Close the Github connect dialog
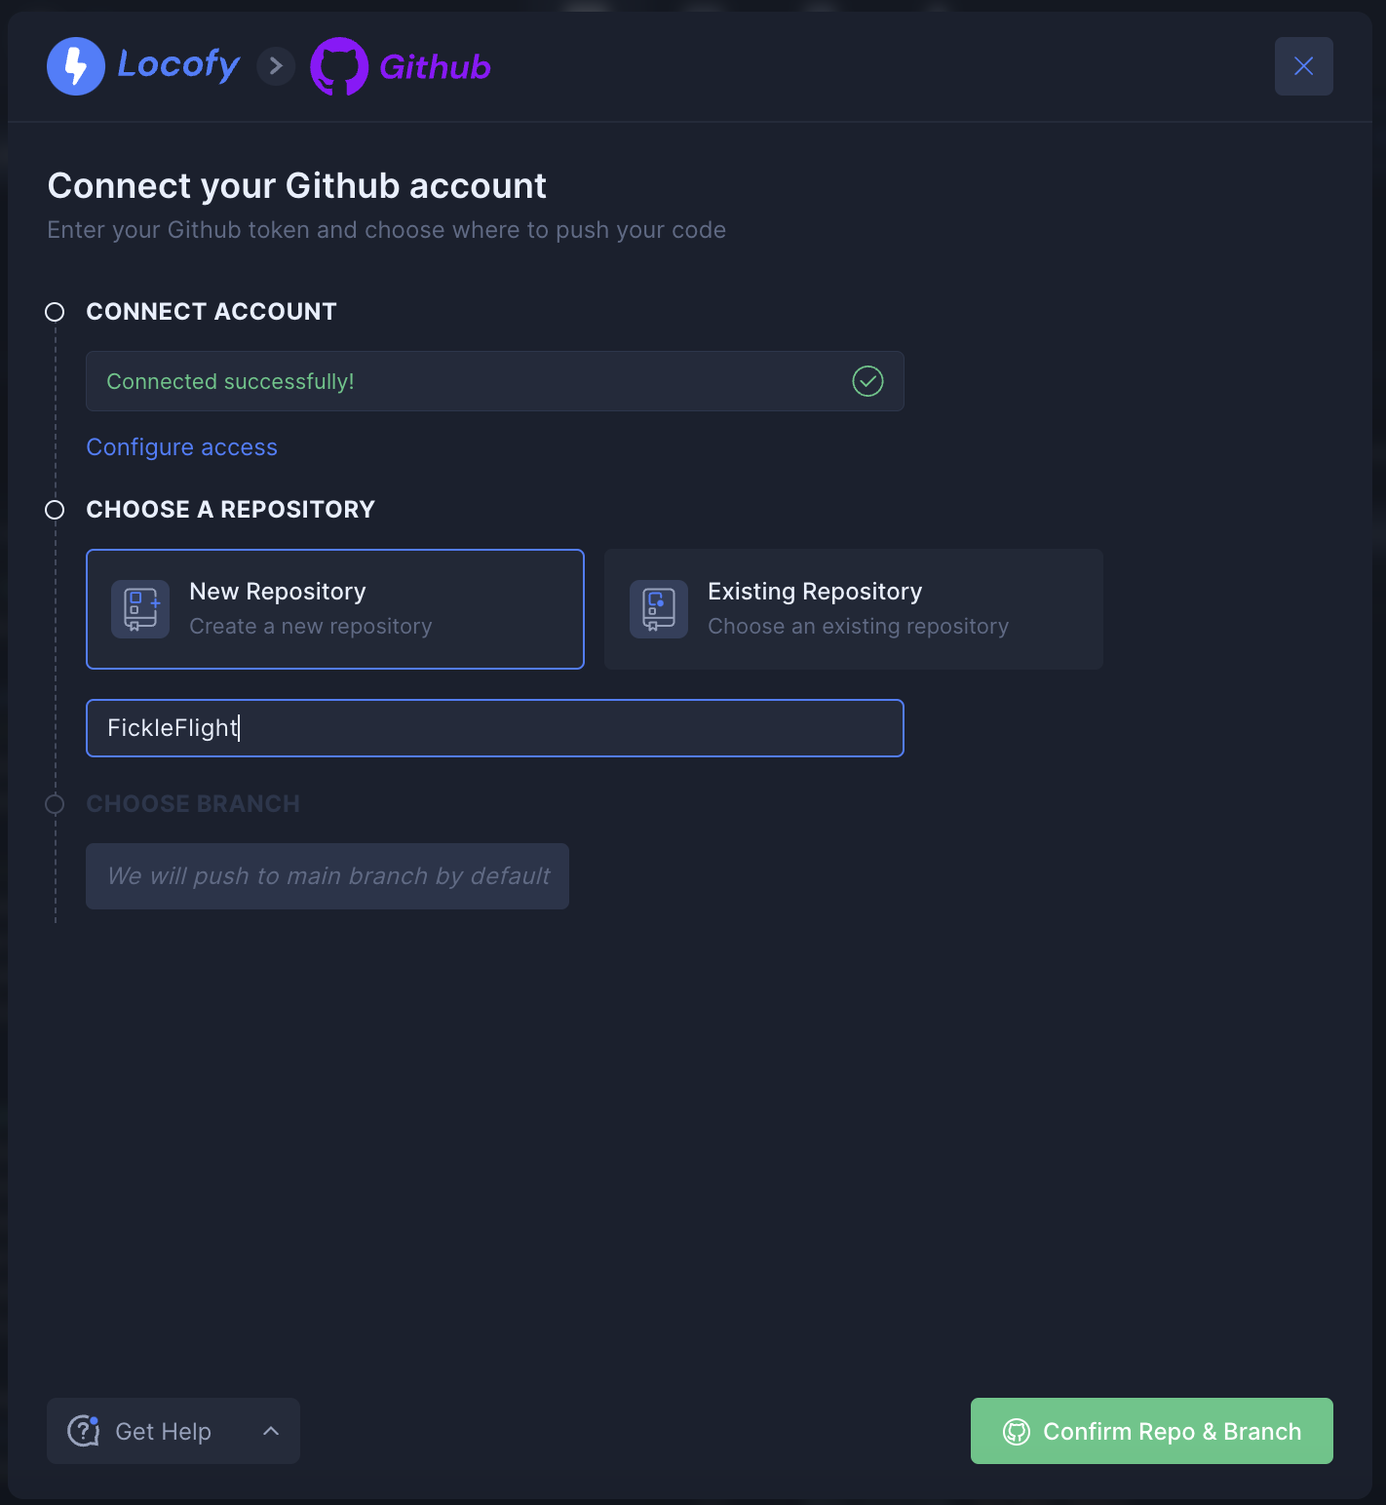This screenshot has width=1386, height=1505. click(x=1303, y=66)
